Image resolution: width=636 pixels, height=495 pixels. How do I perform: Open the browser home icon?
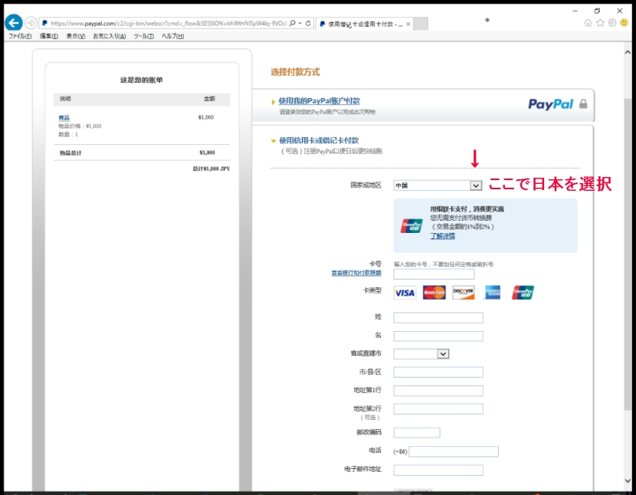coord(588,23)
